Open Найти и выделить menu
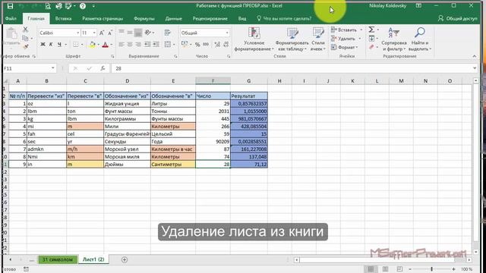Image resolution: width=486 pixels, height=273 pixels. point(420,39)
